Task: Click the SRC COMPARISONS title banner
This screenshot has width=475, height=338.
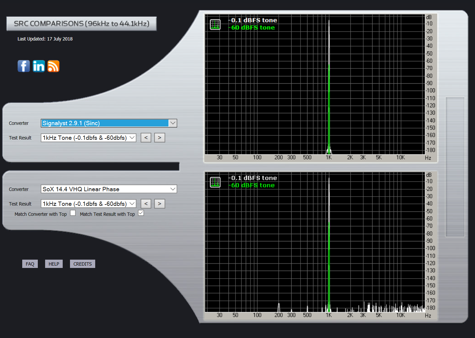Action: pos(82,24)
